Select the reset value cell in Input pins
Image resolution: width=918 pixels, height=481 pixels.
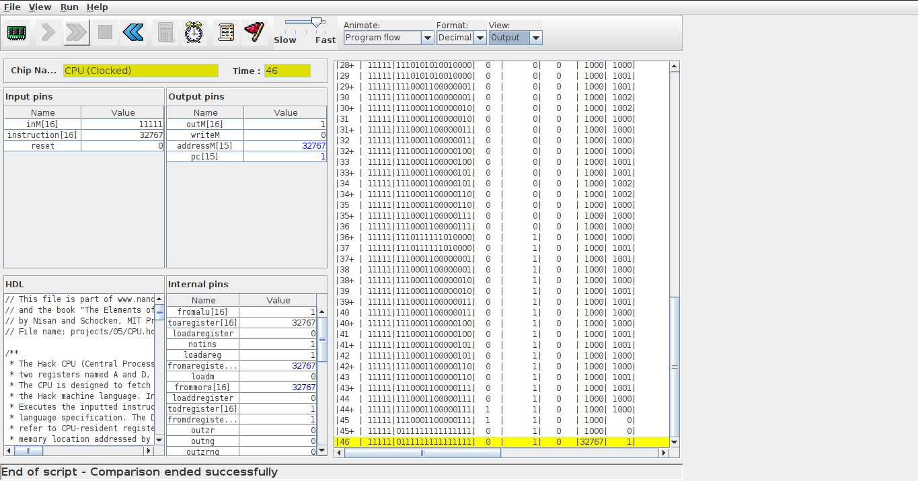[x=122, y=146]
